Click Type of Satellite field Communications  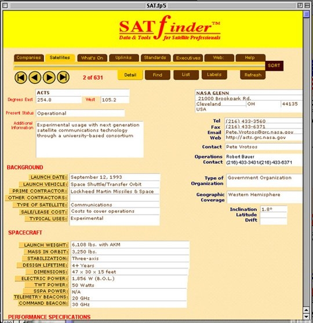pos(115,205)
